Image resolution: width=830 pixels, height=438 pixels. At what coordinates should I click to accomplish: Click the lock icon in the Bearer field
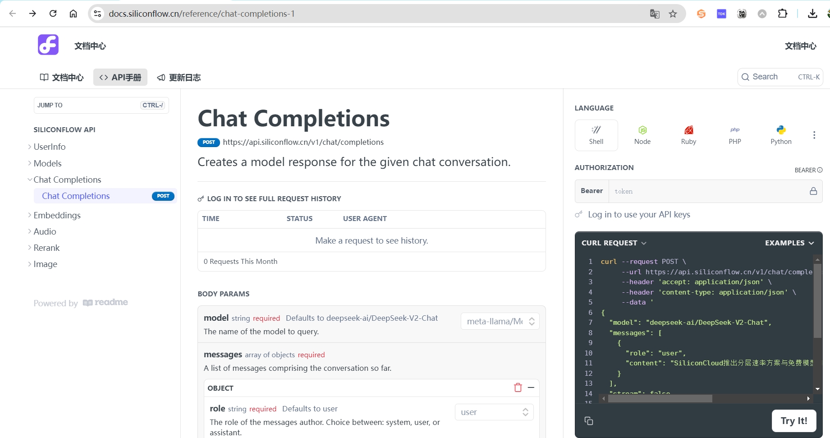point(813,191)
